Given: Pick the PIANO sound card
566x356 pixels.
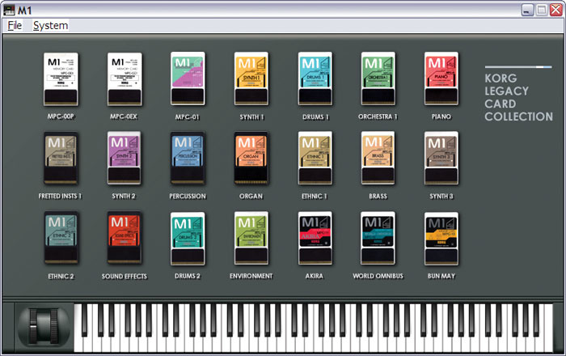Looking at the screenshot, I should (441, 79).
